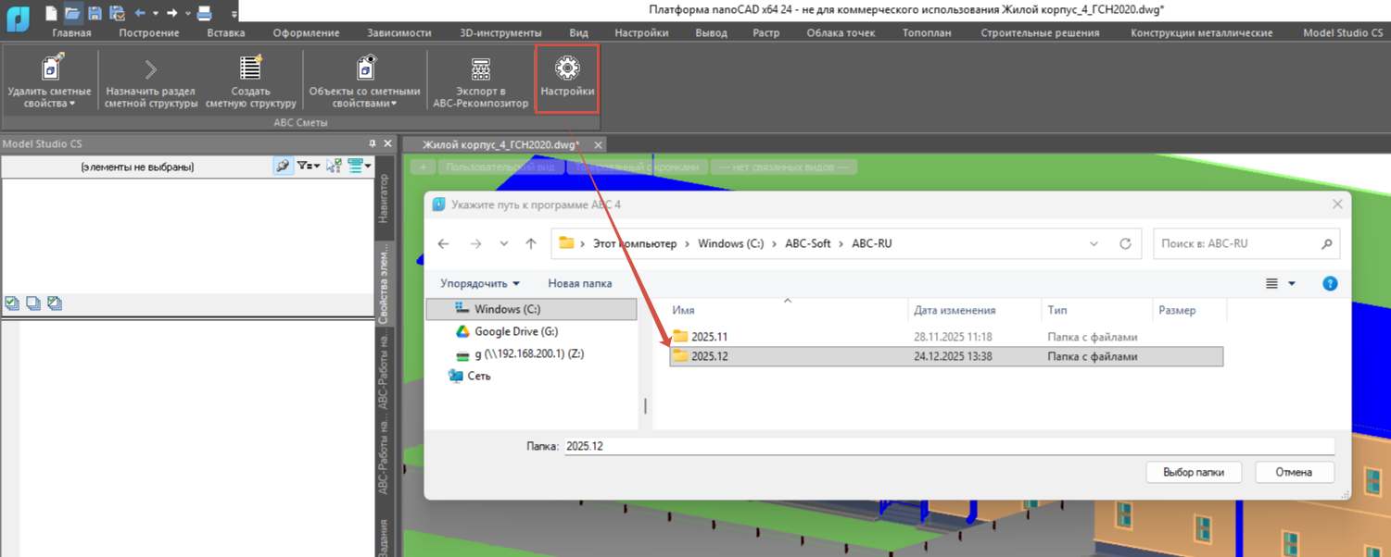Undo the last action with blue left arrow

140,13
